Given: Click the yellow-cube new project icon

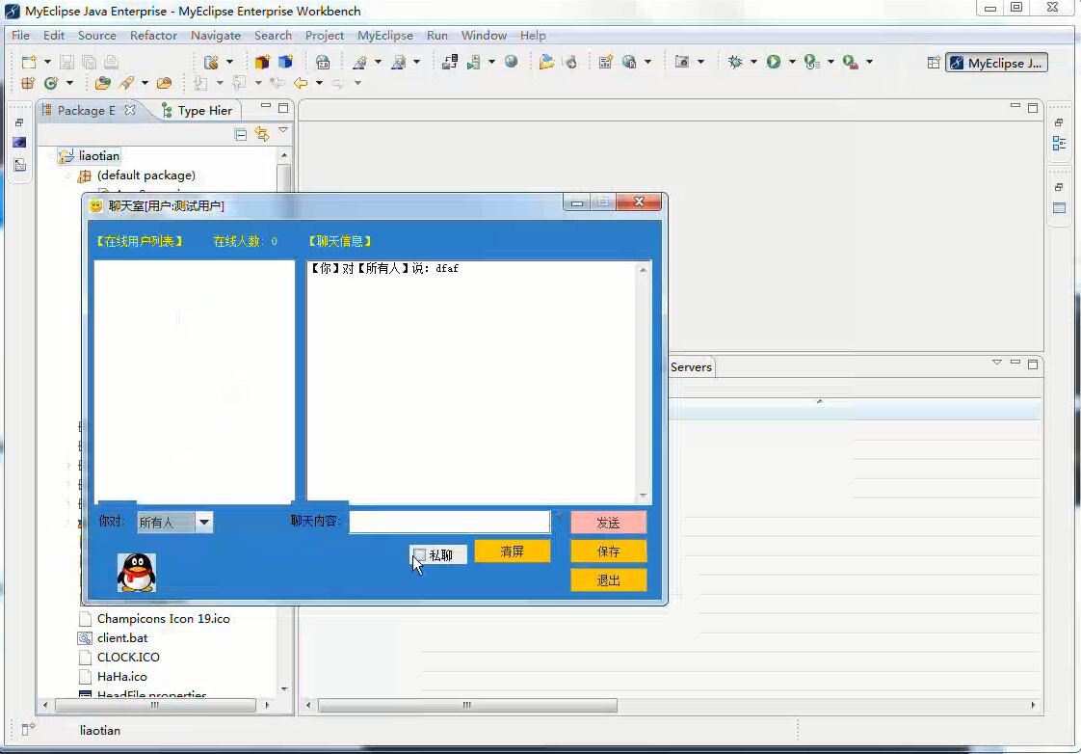Looking at the screenshot, I should 262,62.
